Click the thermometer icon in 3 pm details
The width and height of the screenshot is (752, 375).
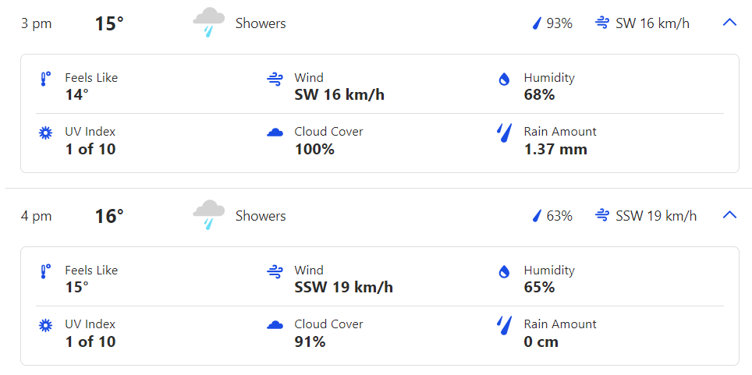pos(45,79)
